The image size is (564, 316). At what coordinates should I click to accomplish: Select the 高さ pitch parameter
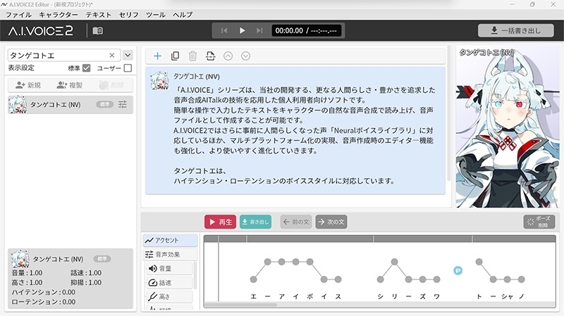click(169, 296)
